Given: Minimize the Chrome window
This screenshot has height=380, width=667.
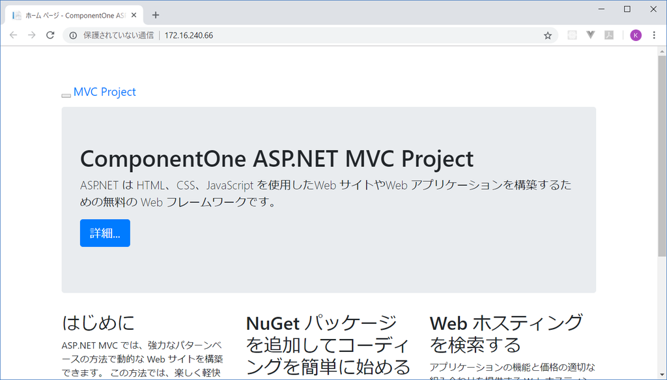Looking at the screenshot, I should click(601, 9).
